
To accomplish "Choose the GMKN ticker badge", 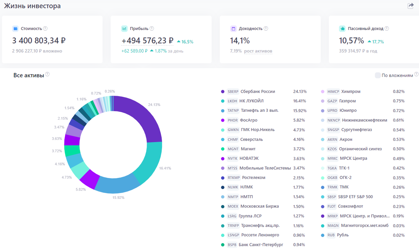I will click(x=233, y=130).
